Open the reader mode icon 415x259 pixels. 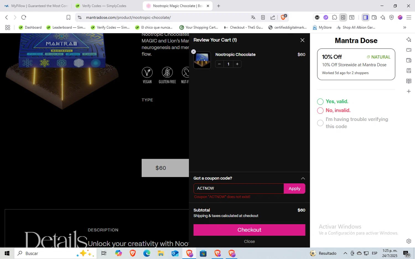(x=263, y=17)
